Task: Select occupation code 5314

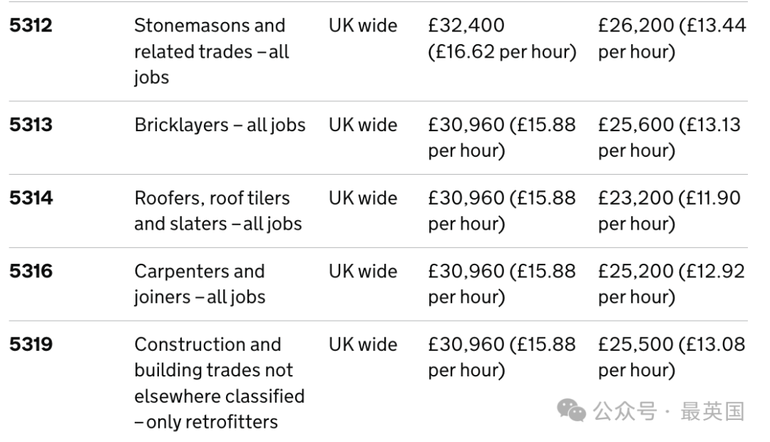Action: pos(31,198)
